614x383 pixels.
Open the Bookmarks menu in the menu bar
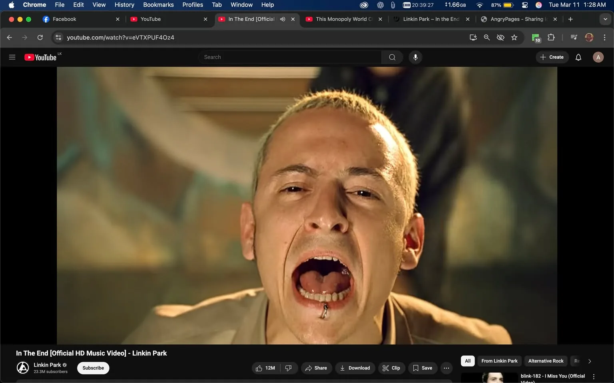pyautogui.click(x=158, y=5)
